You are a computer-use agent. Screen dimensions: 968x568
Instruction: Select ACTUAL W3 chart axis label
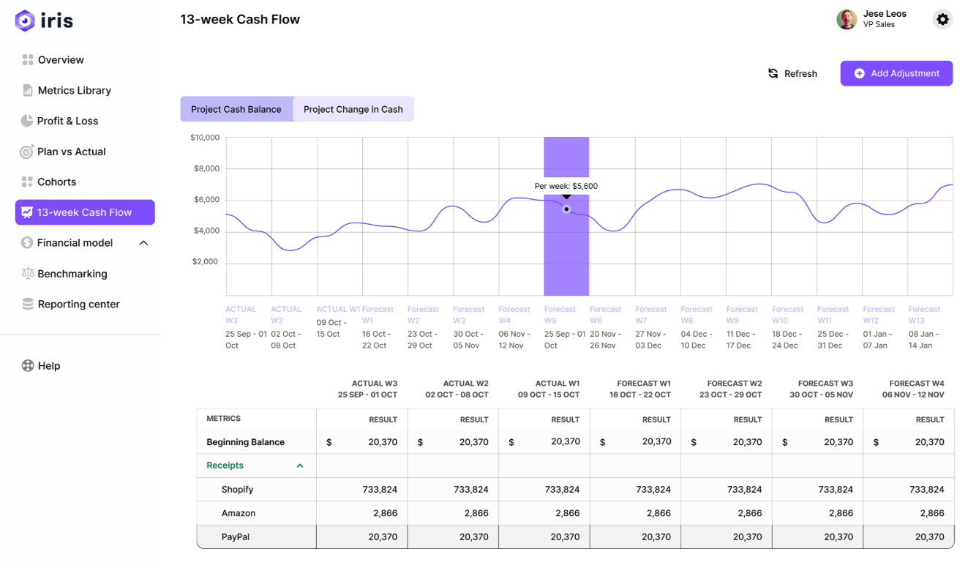[x=241, y=315]
